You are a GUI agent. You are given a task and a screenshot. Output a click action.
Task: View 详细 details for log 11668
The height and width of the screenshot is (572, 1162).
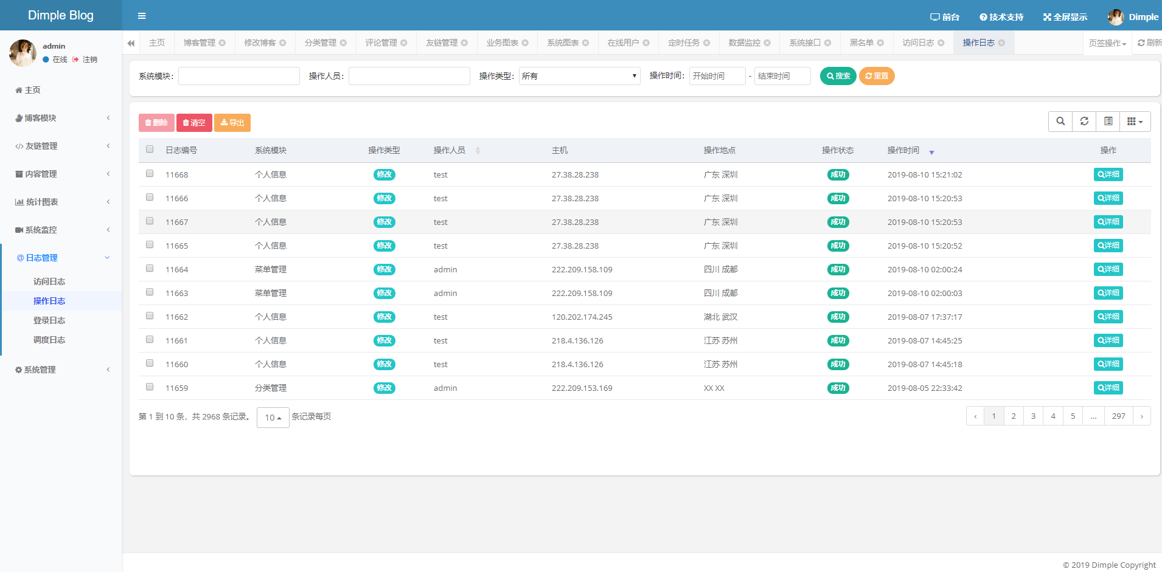click(x=1108, y=174)
